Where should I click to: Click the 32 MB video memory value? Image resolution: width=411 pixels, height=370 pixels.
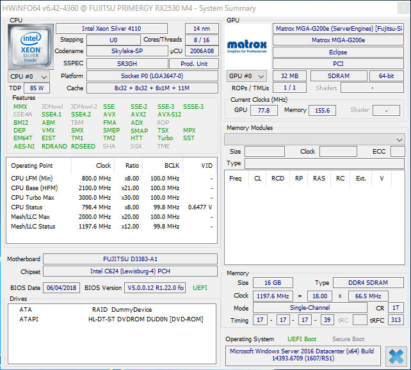click(x=289, y=76)
